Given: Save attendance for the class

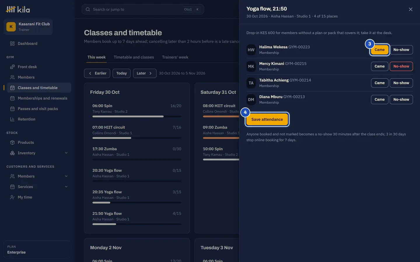Looking at the screenshot, I should 267,119.
